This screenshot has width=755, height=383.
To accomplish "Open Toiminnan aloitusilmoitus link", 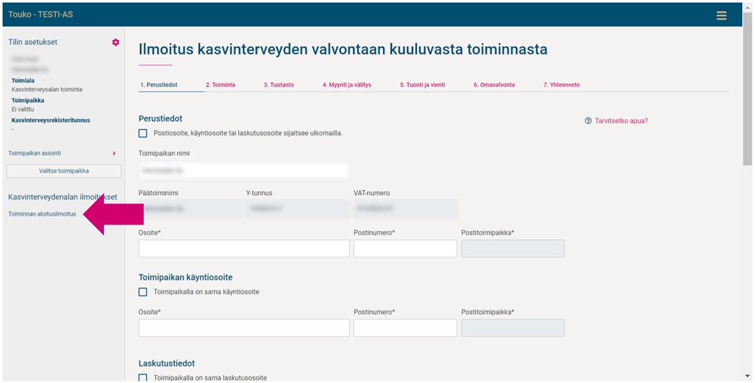I will tap(42, 214).
